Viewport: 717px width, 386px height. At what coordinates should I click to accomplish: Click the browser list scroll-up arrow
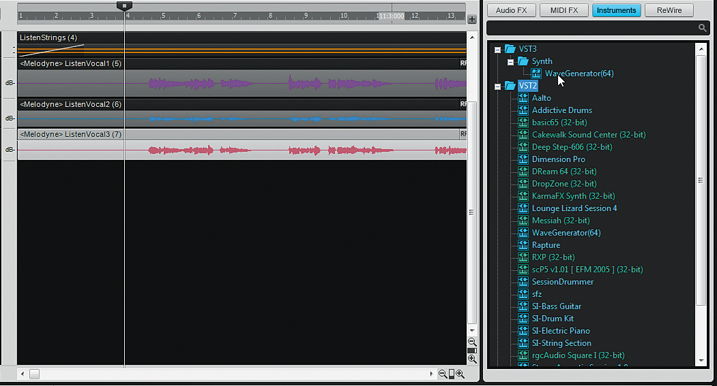[701, 48]
